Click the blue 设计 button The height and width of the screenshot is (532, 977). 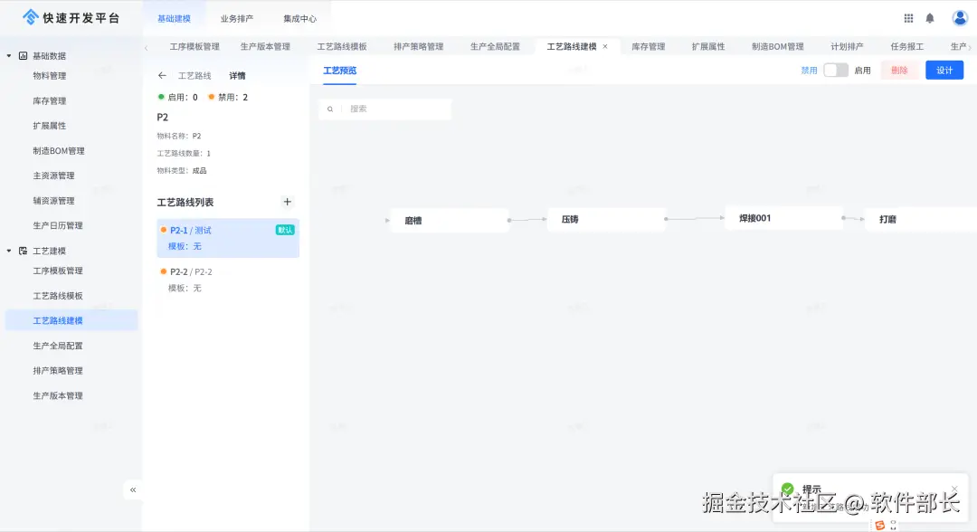pos(944,71)
